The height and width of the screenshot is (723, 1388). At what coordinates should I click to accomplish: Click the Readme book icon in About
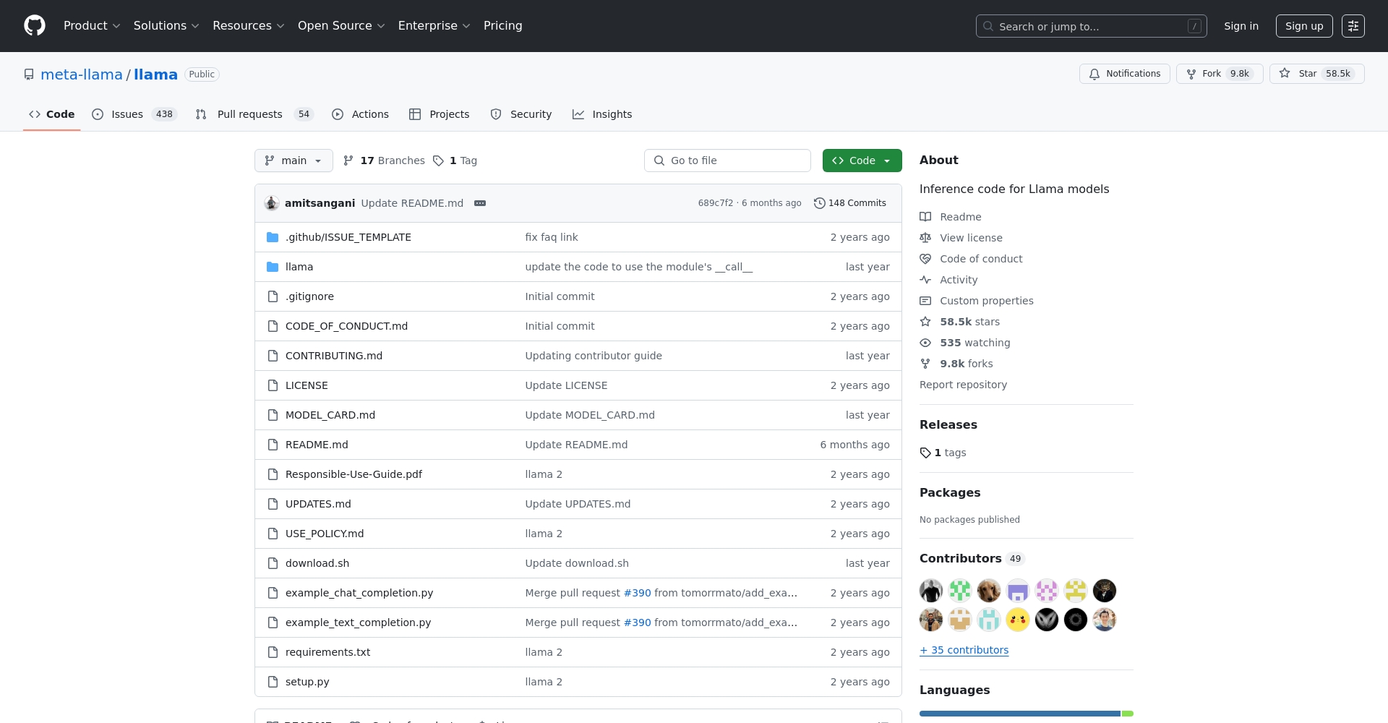(x=925, y=217)
